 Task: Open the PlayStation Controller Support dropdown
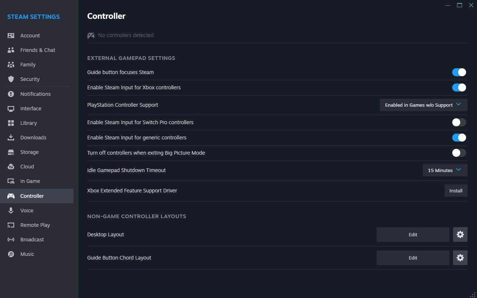[x=423, y=105]
